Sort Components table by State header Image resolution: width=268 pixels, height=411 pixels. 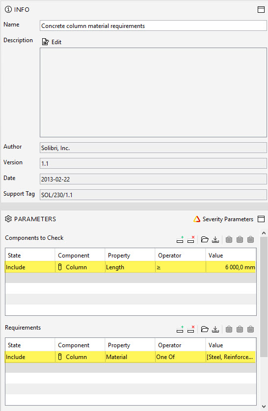click(x=30, y=256)
